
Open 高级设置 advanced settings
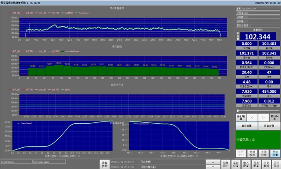pos(236,164)
